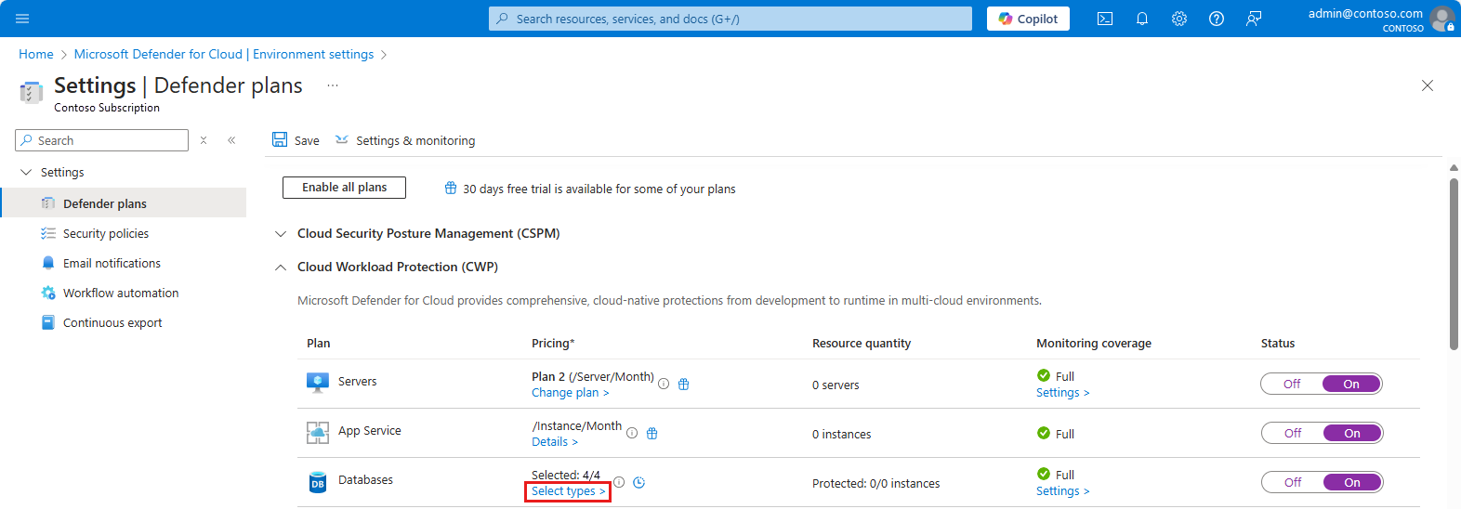Click info icon beside App Service pricing
Viewport: 1461px width, 509px height.
click(632, 433)
